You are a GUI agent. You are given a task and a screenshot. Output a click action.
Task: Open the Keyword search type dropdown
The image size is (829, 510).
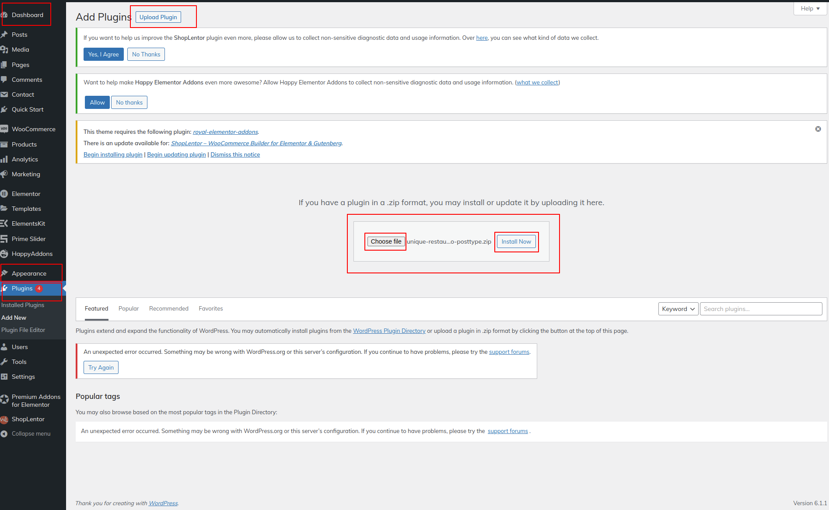click(678, 309)
